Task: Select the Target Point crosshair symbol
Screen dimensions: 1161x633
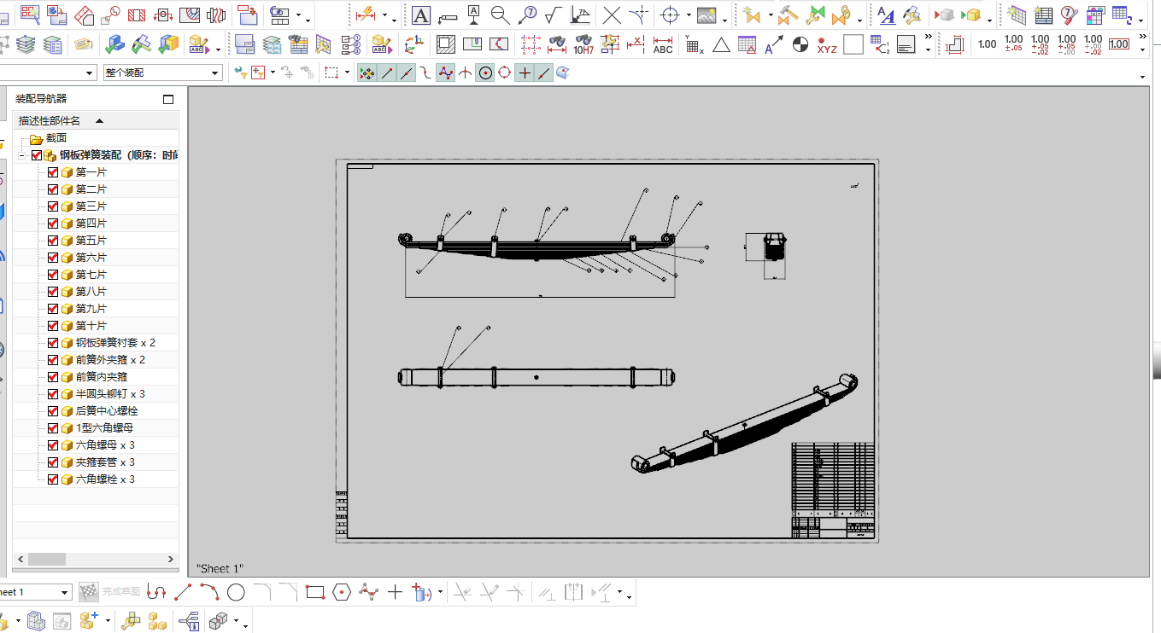Action: [671, 15]
